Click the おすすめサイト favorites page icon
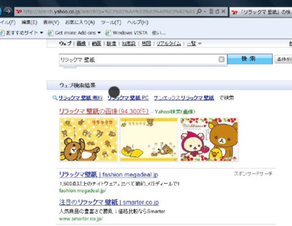This screenshot has height=226, width=292. point(2,33)
